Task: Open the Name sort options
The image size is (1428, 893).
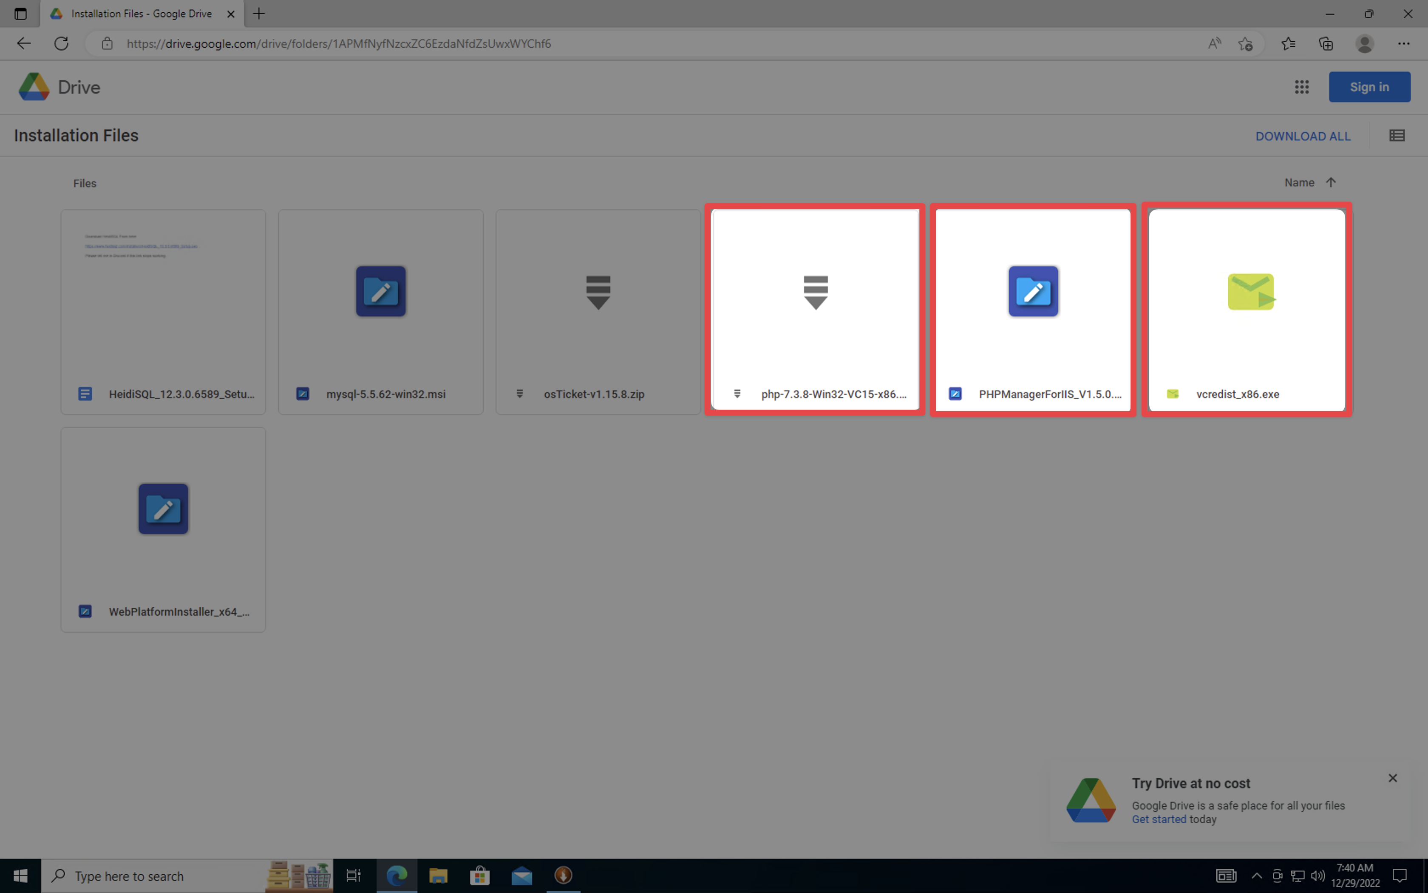Action: click(x=1299, y=183)
